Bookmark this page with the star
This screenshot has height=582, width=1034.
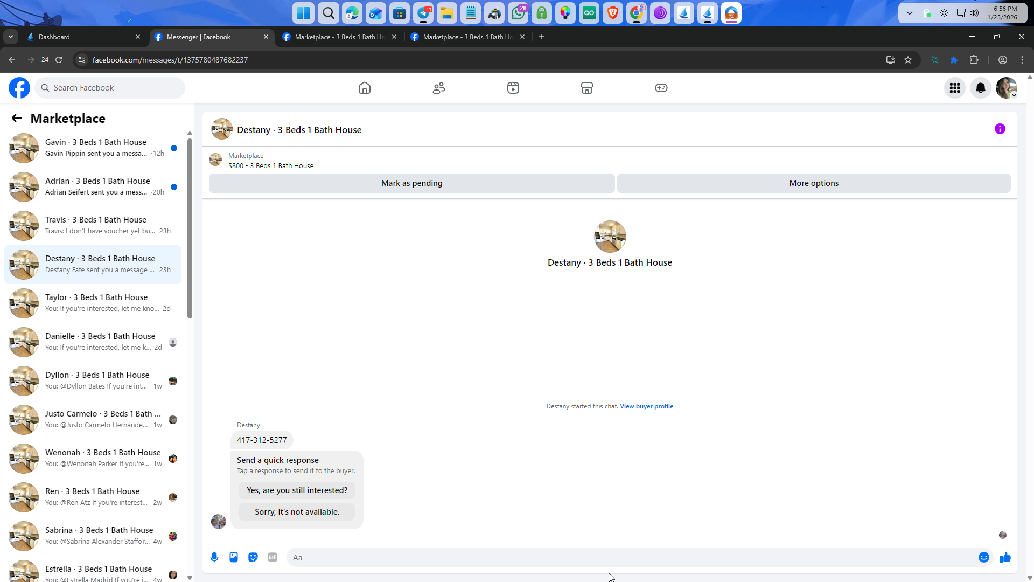[x=908, y=60]
